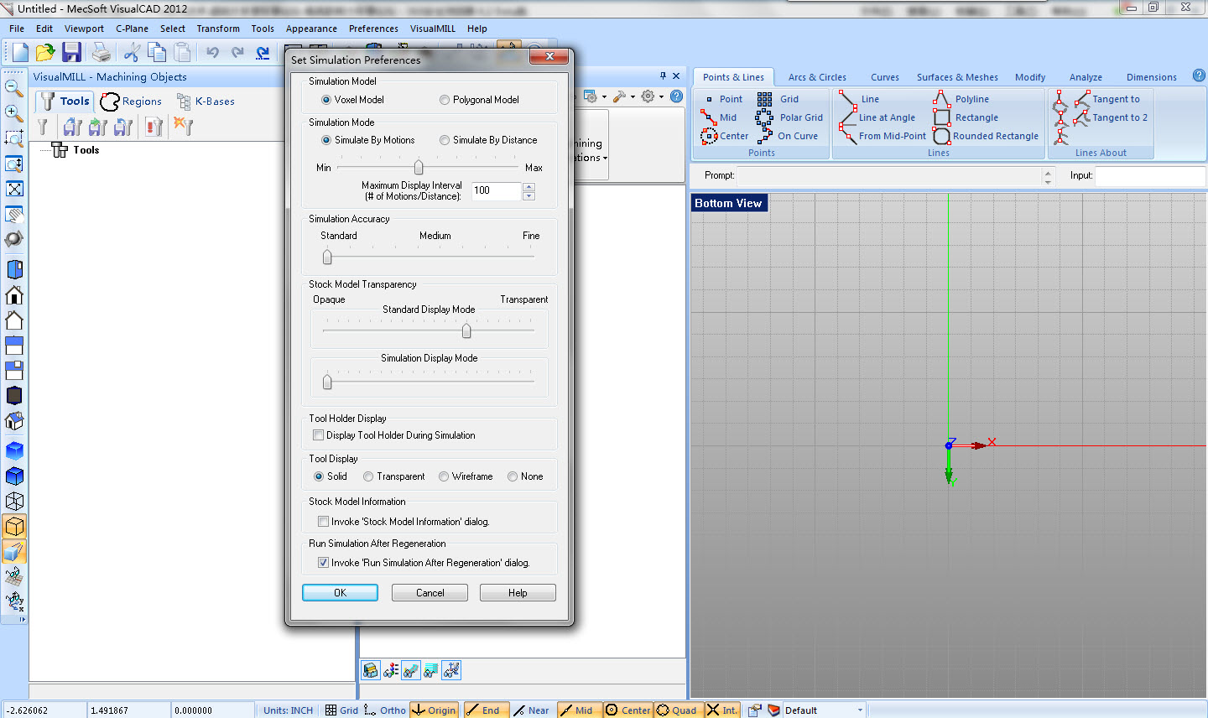Open the Viewport menu

coord(84,29)
